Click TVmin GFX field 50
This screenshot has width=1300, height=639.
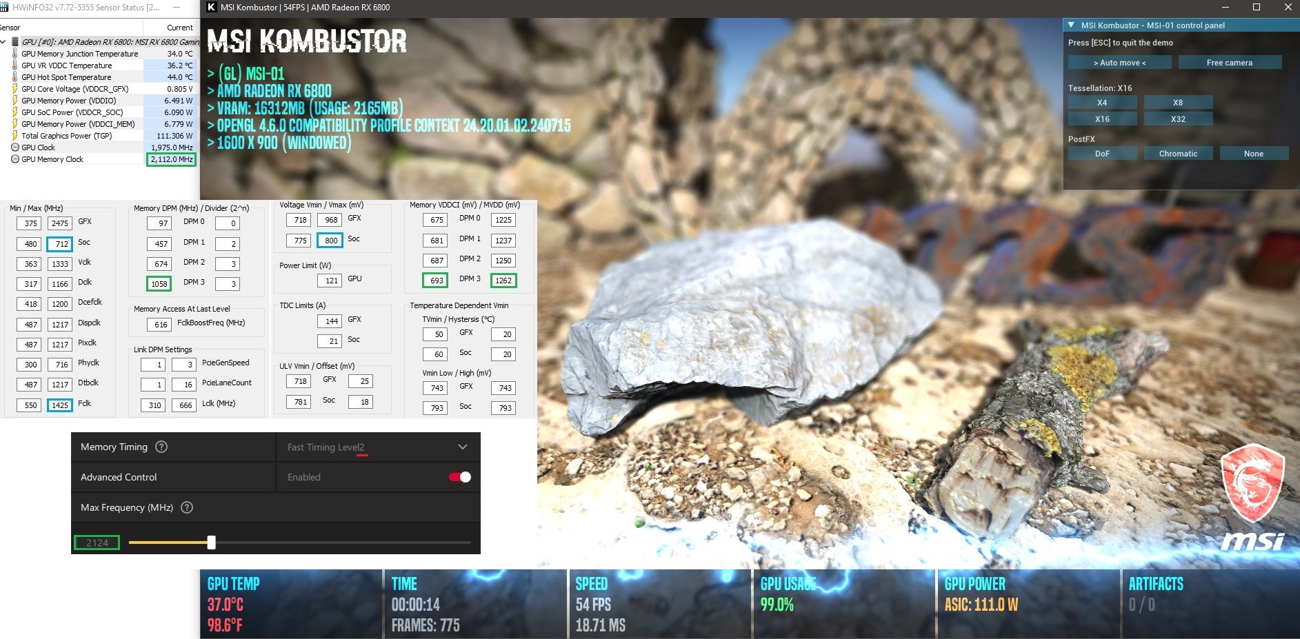[x=436, y=334]
